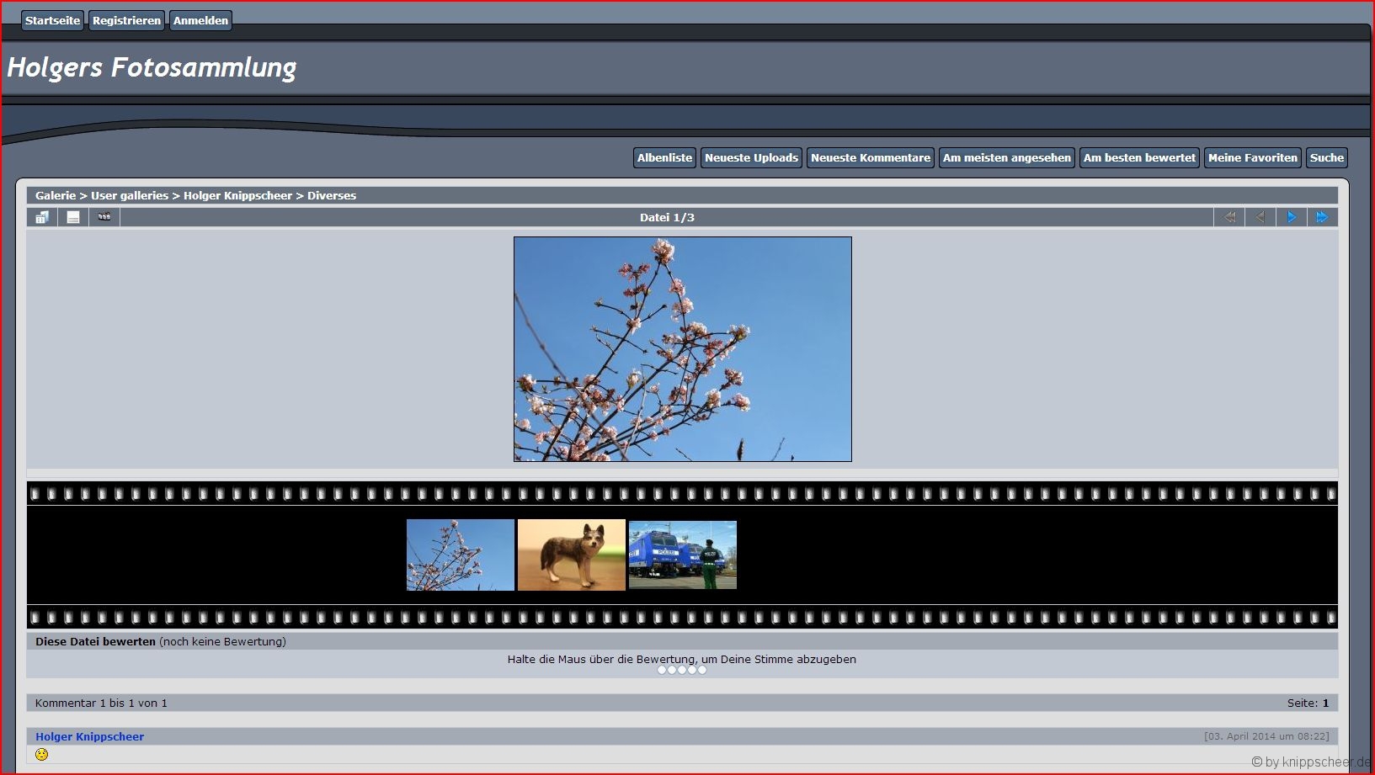This screenshot has height=775, width=1375.
Task: Select the blue police train thumbnail
Action: 683,555
